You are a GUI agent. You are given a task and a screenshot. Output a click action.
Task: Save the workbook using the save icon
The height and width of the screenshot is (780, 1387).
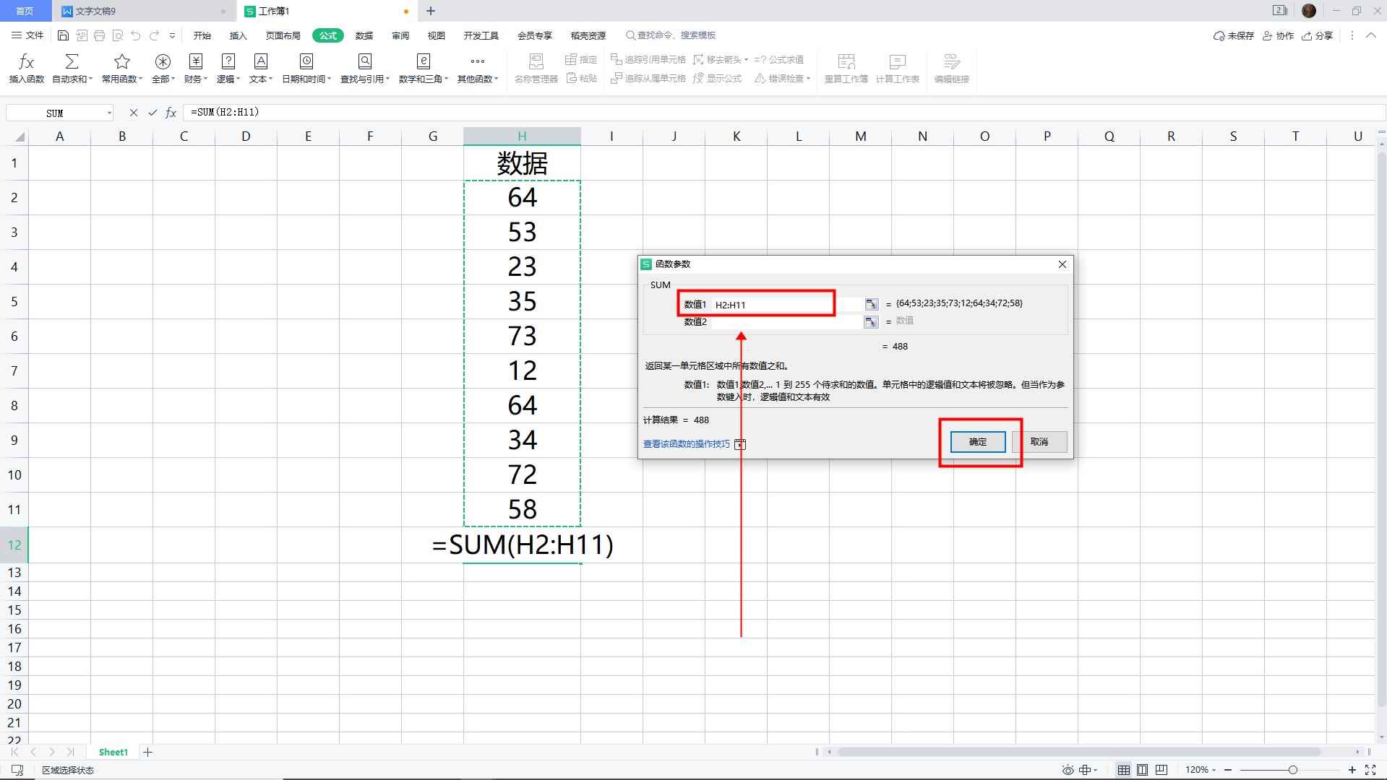(63, 35)
